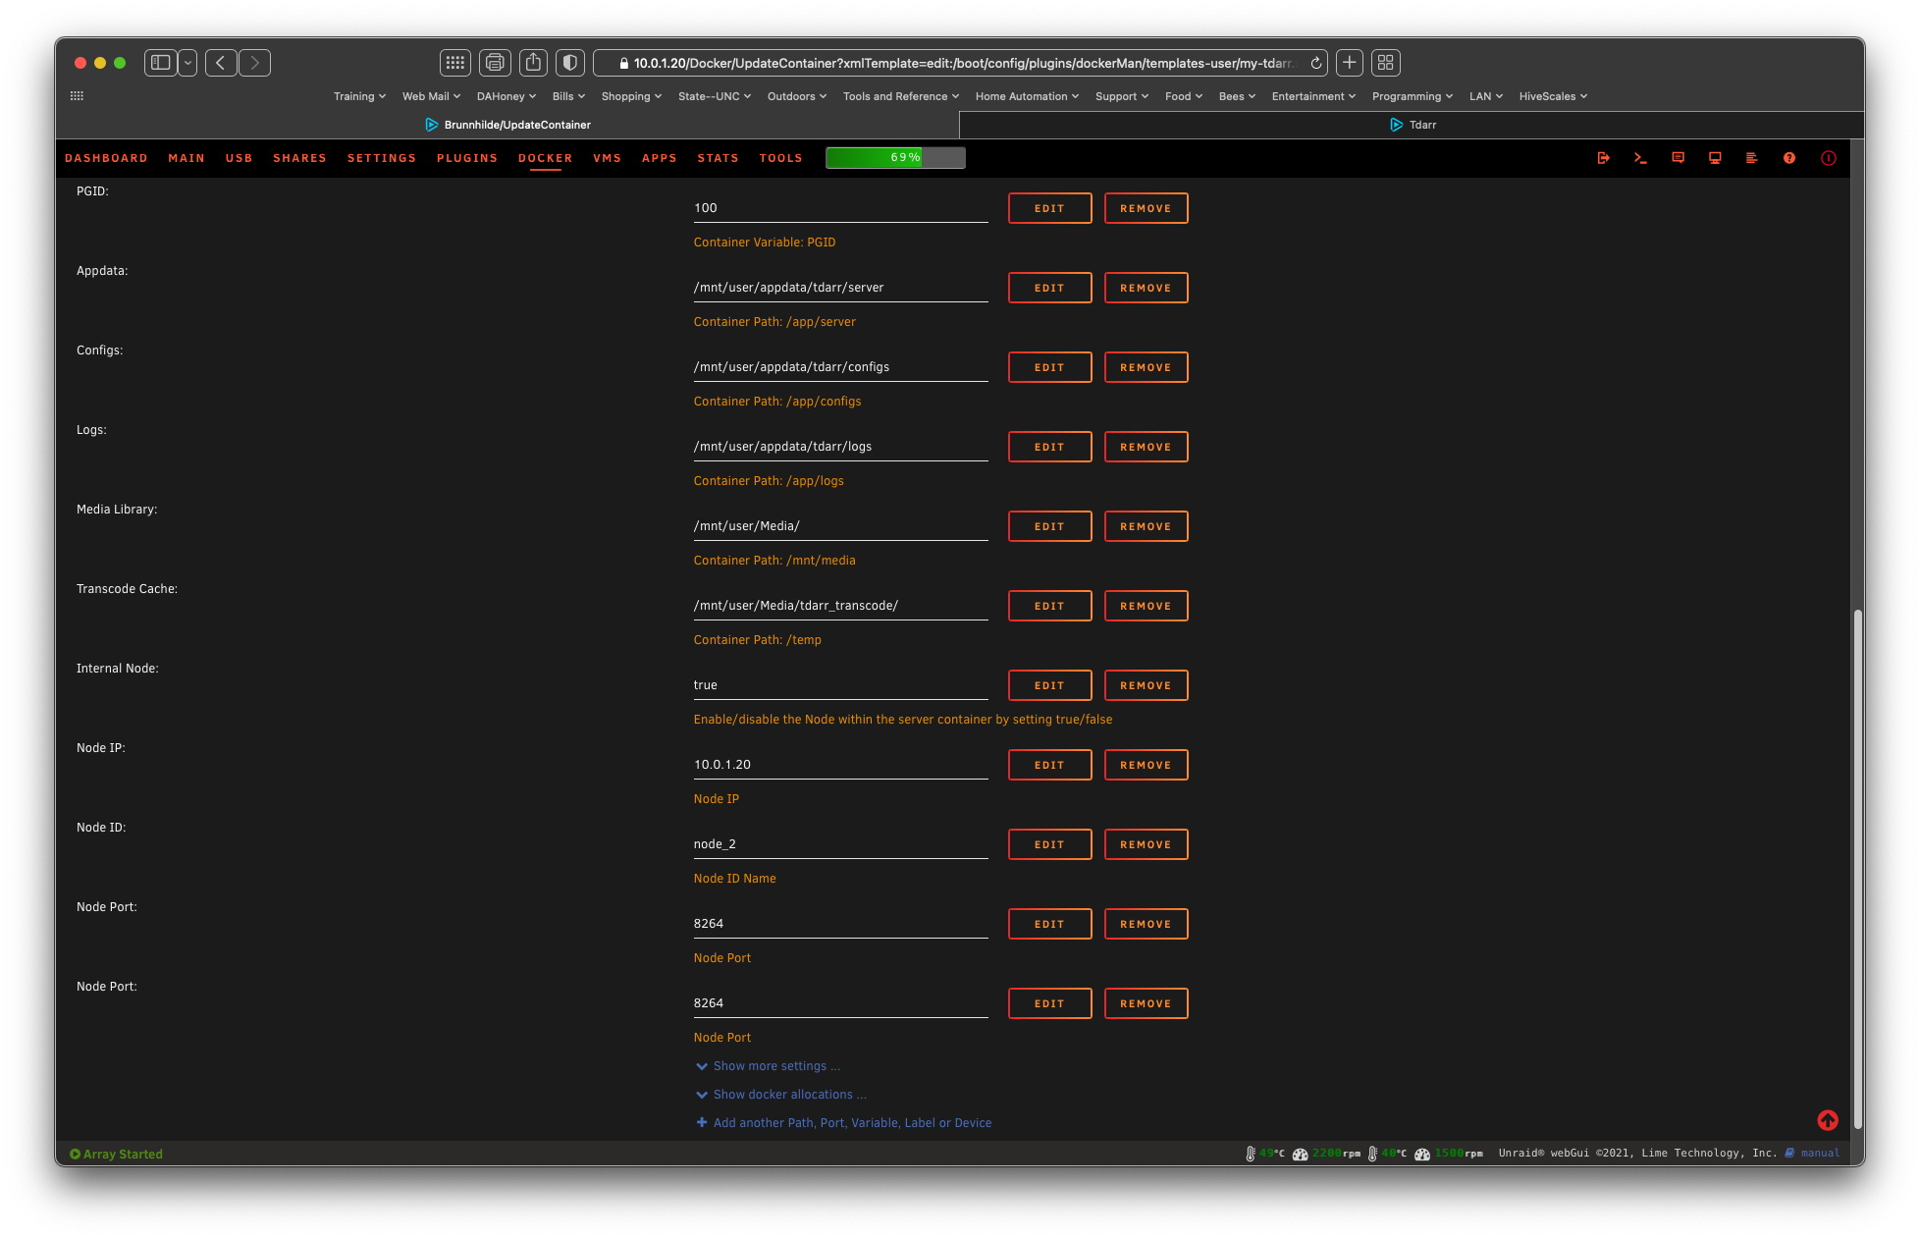Click REMOVE for the Transcode Cache path
Image resolution: width=1920 pixels, height=1239 pixels.
(x=1146, y=606)
